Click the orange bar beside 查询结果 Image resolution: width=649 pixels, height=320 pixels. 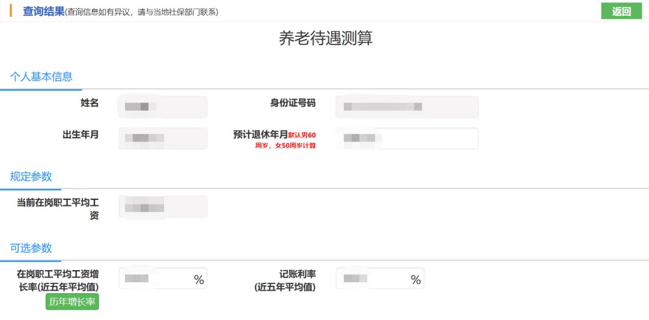(x=11, y=11)
